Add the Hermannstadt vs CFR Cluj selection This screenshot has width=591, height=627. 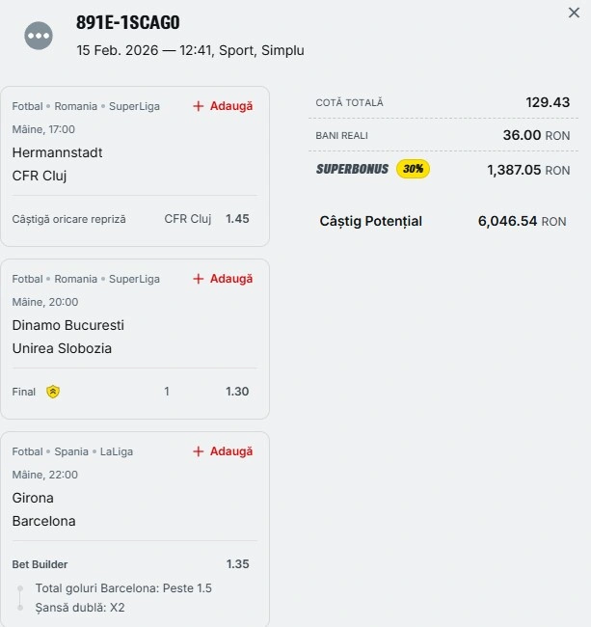pos(223,106)
